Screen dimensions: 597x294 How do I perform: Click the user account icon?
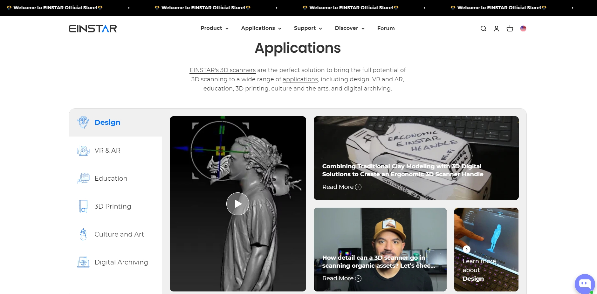pyautogui.click(x=496, y=29)
